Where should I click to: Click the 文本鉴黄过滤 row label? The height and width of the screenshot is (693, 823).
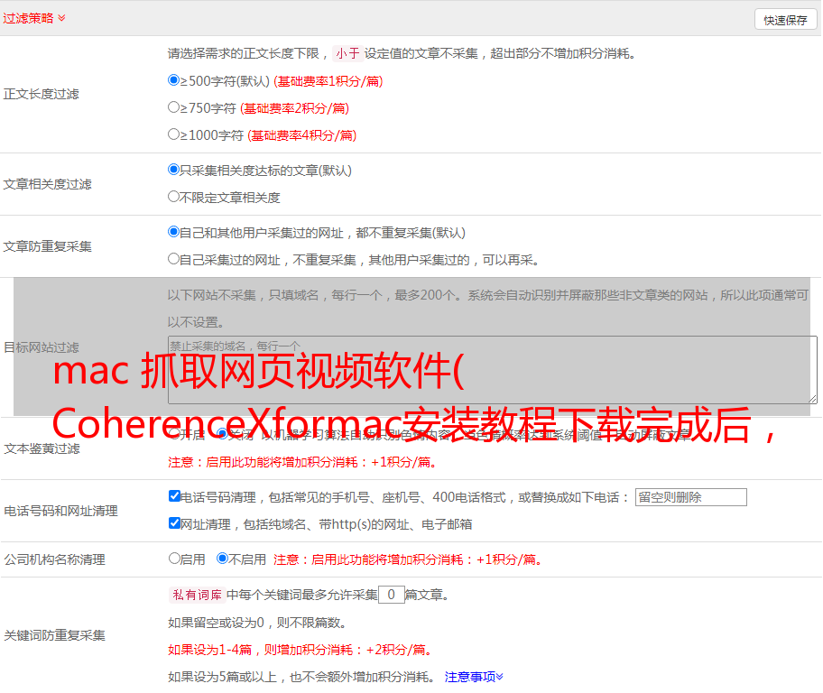pos(42,448)
